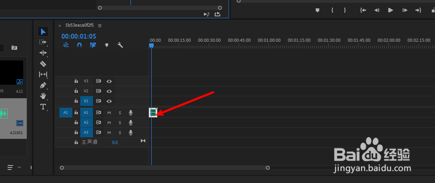The width and height of the screenshot is (435, 183).
Task: Click master track volume value 0.0
Action: point(115,143)
